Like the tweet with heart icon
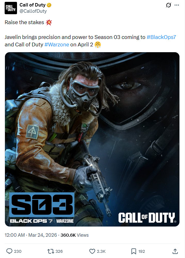 [x=92, y=251]
